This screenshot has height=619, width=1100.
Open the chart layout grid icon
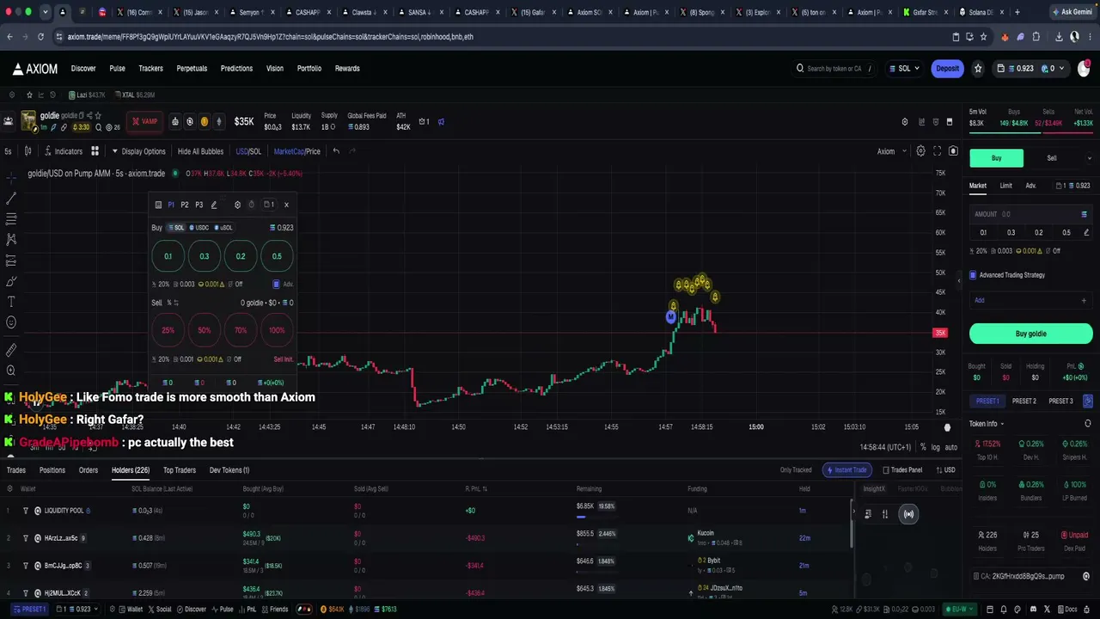point(95,151)
